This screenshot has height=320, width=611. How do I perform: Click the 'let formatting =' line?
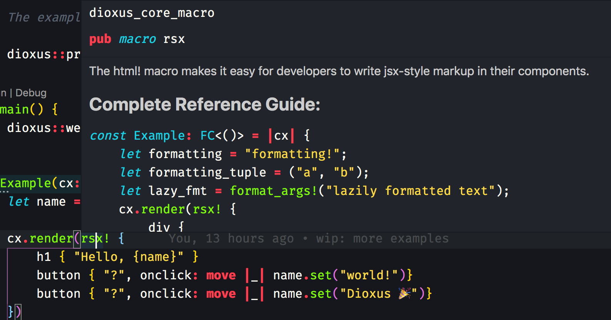coord(233,154)
